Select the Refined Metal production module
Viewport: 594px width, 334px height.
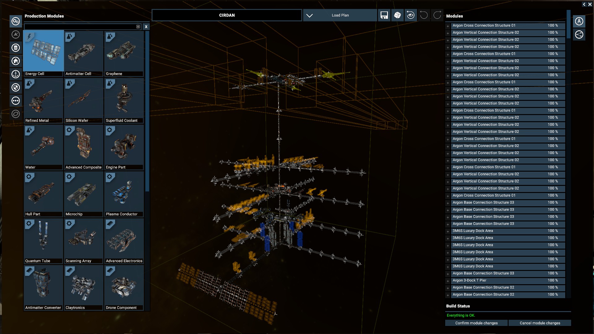point(43,101)
